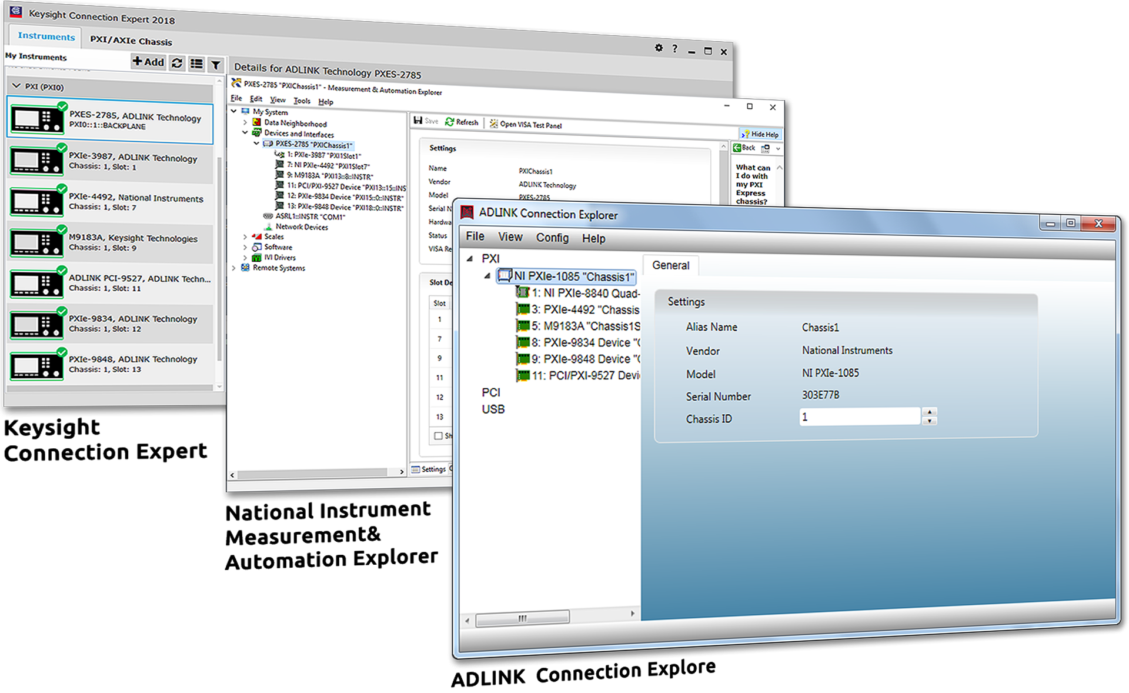Collapse PXES-2785 PXIChassis1 node in MAX
This screenshot has width=1129, height=693.
(x=256, y=143)
